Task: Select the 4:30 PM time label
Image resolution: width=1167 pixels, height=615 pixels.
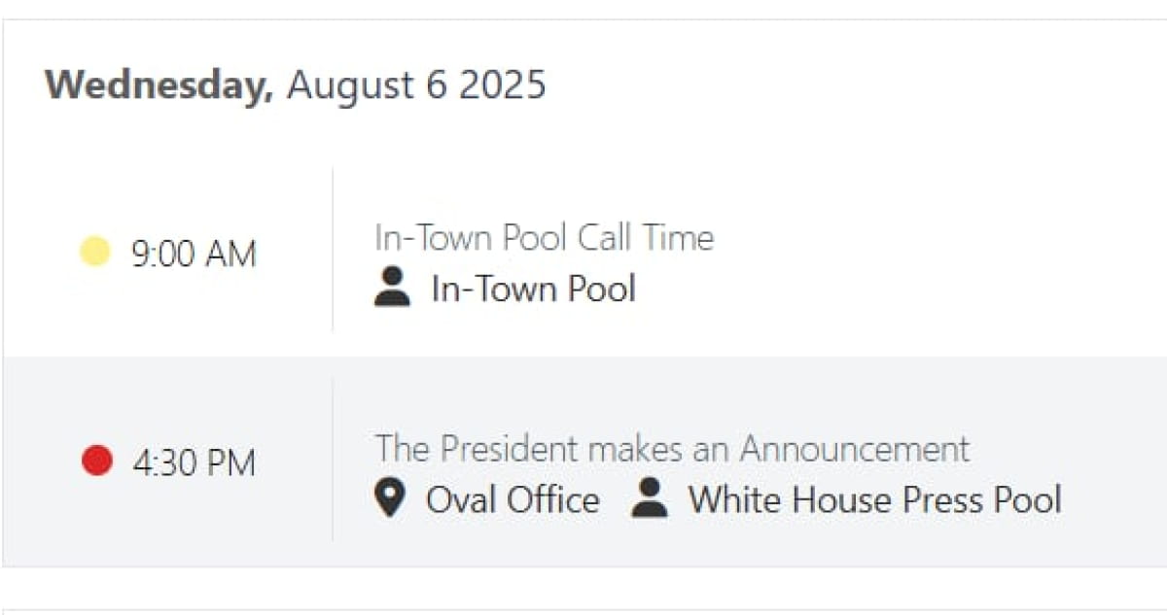Action: 194,462
